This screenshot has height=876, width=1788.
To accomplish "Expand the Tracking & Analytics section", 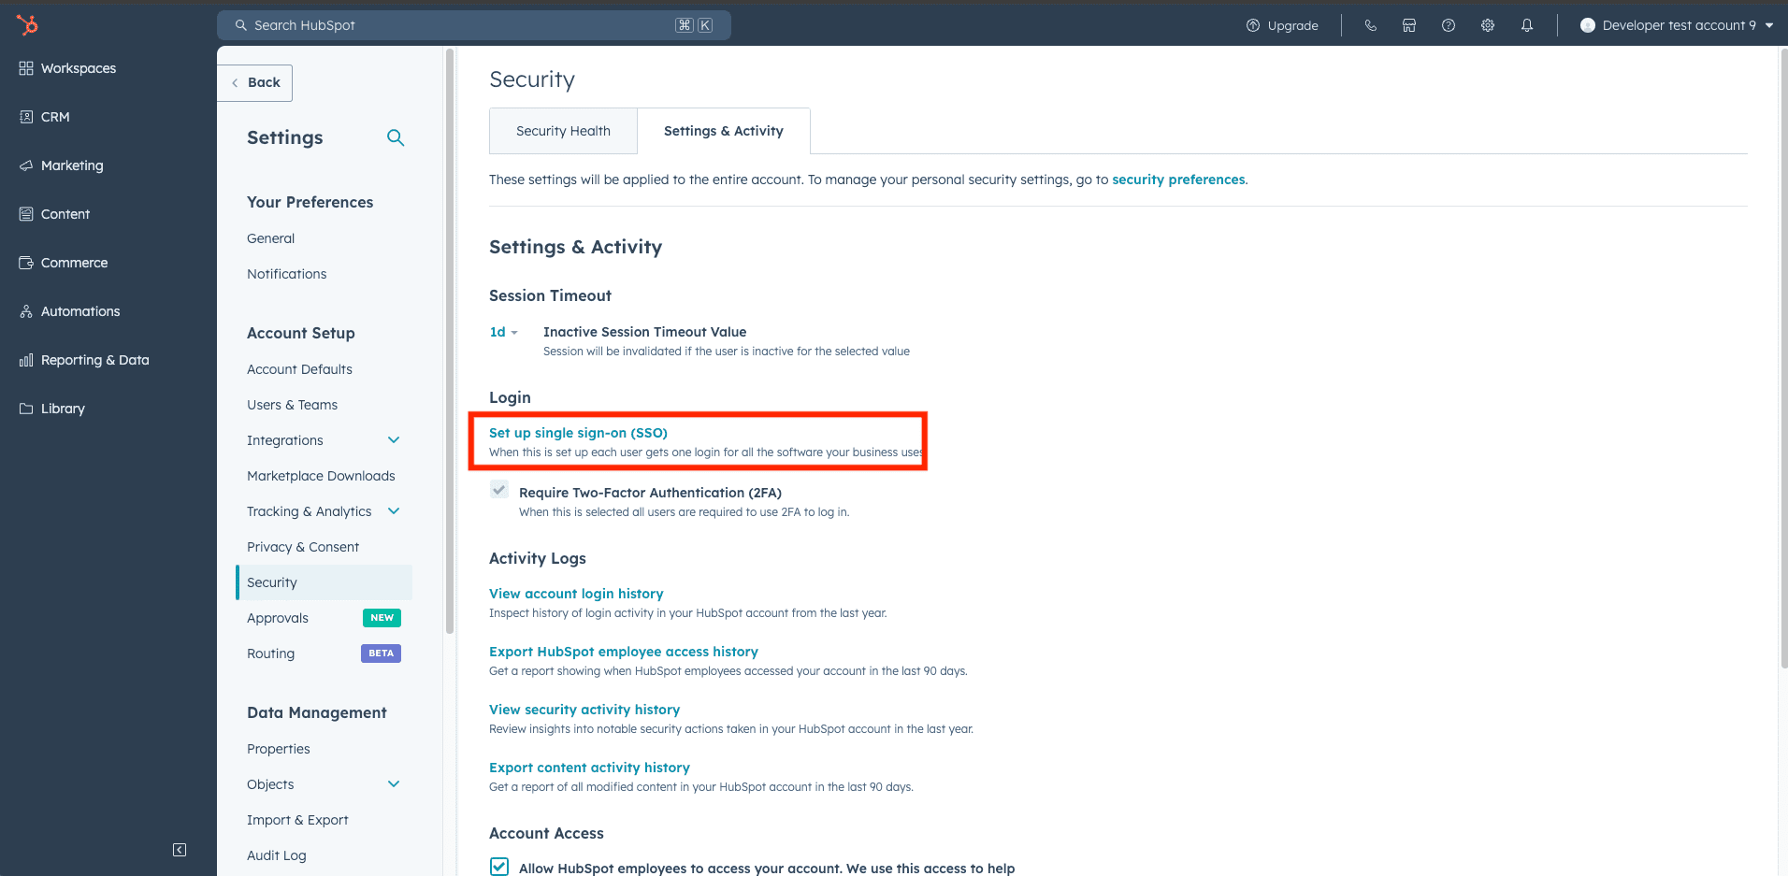I will tap(394, 511).
